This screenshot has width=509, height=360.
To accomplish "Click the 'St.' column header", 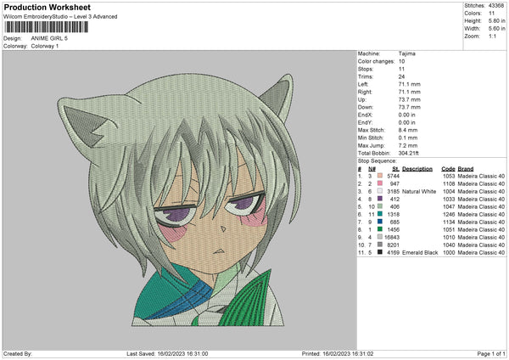I will [x=395, y=169].
